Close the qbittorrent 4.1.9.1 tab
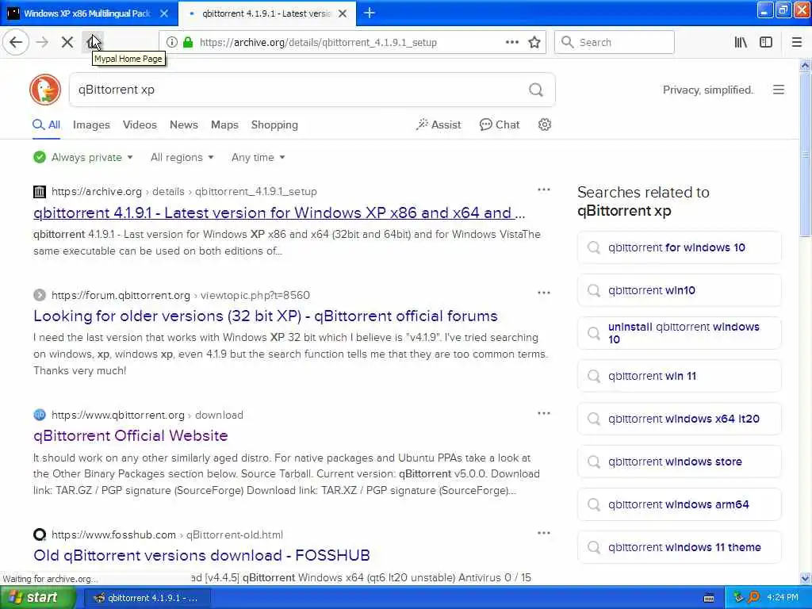812x609 pixels. coord(343,13)
